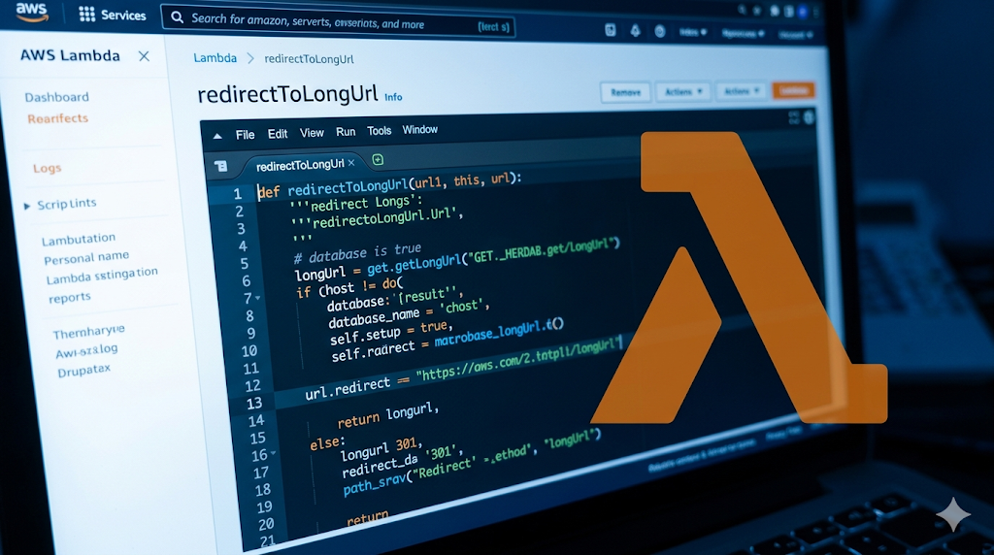Open the Edit menu in code editor
994x555 pixels.
tap(277, 134)
